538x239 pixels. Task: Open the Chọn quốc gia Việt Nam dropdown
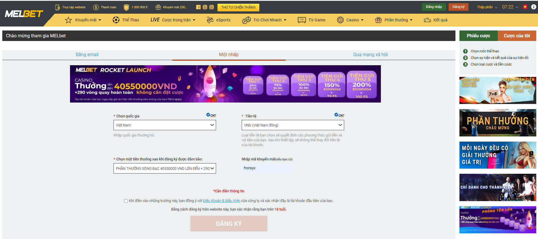pos(165,125)
